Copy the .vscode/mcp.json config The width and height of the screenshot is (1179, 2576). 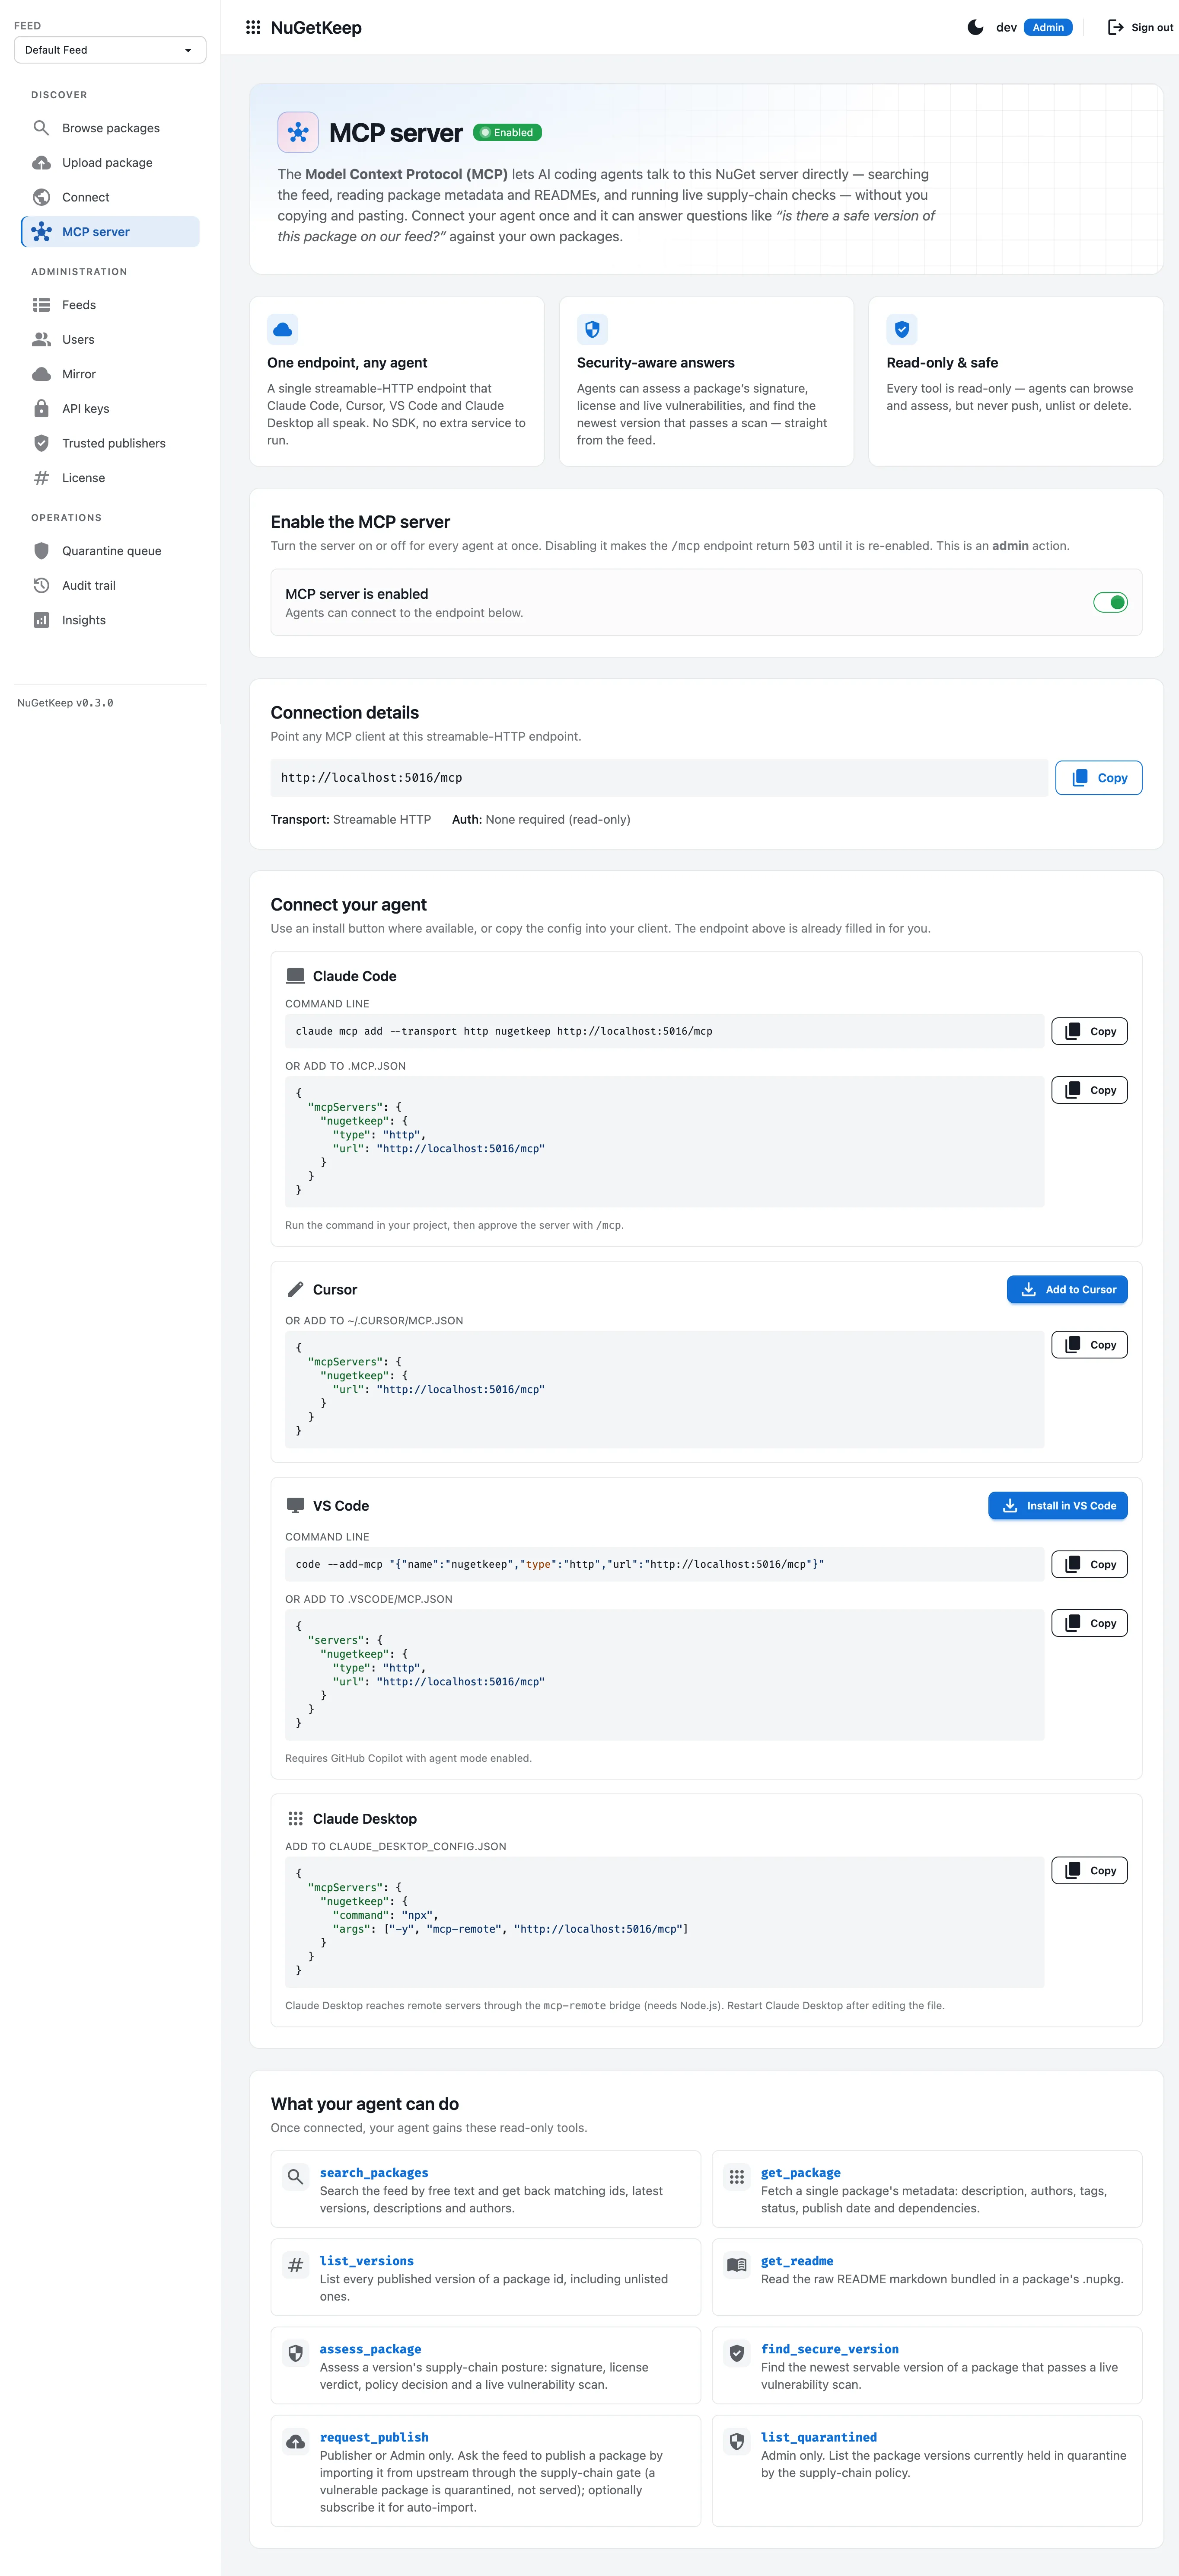(1089, 1623)
